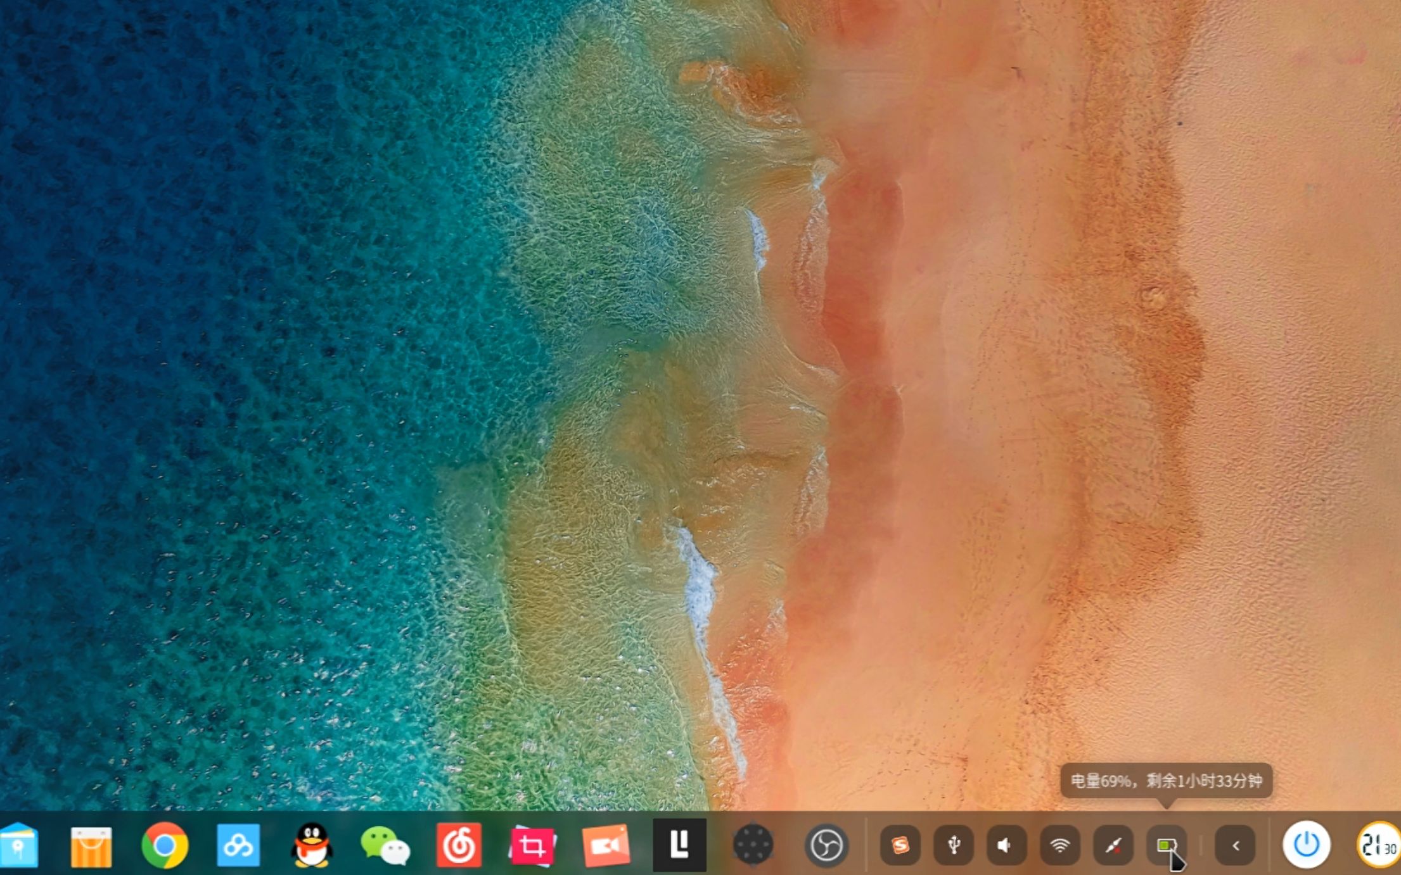
Task: Open the USB device tray icon
Action: 954,845
